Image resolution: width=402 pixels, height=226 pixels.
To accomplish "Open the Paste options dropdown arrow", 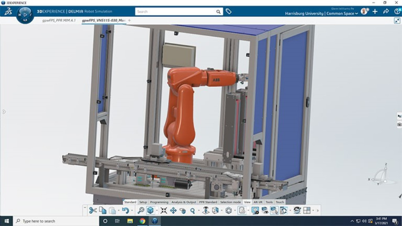I will [x=118, y=211].
